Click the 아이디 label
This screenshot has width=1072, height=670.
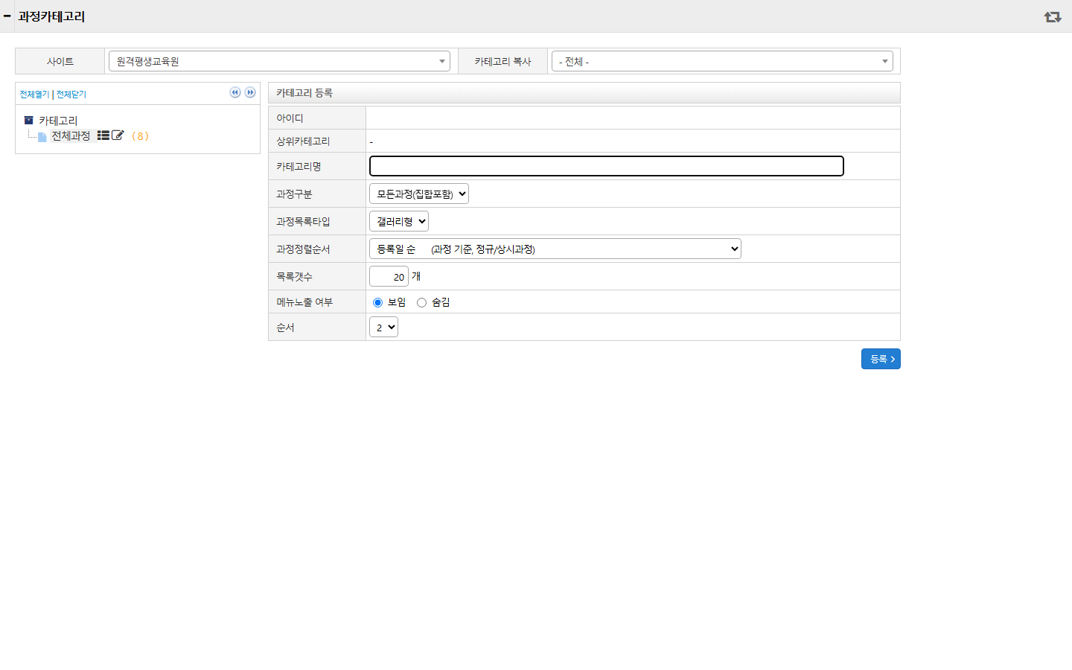tap(290, 118)
